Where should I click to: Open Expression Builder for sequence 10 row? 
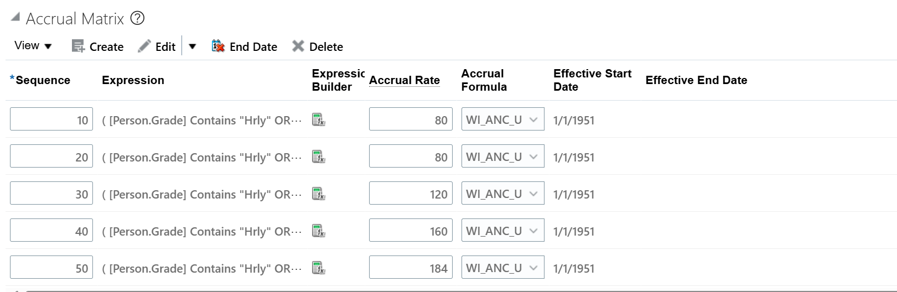(x=319, y=119)
